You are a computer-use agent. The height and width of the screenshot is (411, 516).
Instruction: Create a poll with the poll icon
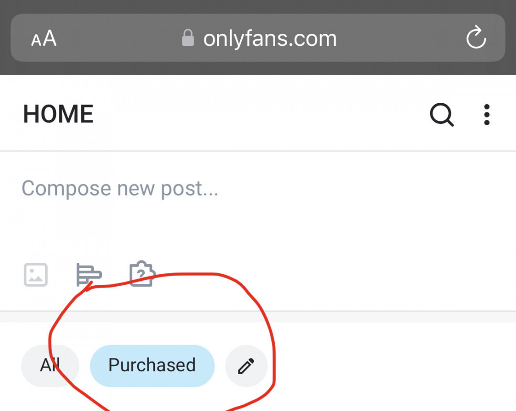pyautogui.click(x=89, y=275)
